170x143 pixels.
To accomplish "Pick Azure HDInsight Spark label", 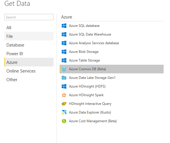I will pos(86,95).
